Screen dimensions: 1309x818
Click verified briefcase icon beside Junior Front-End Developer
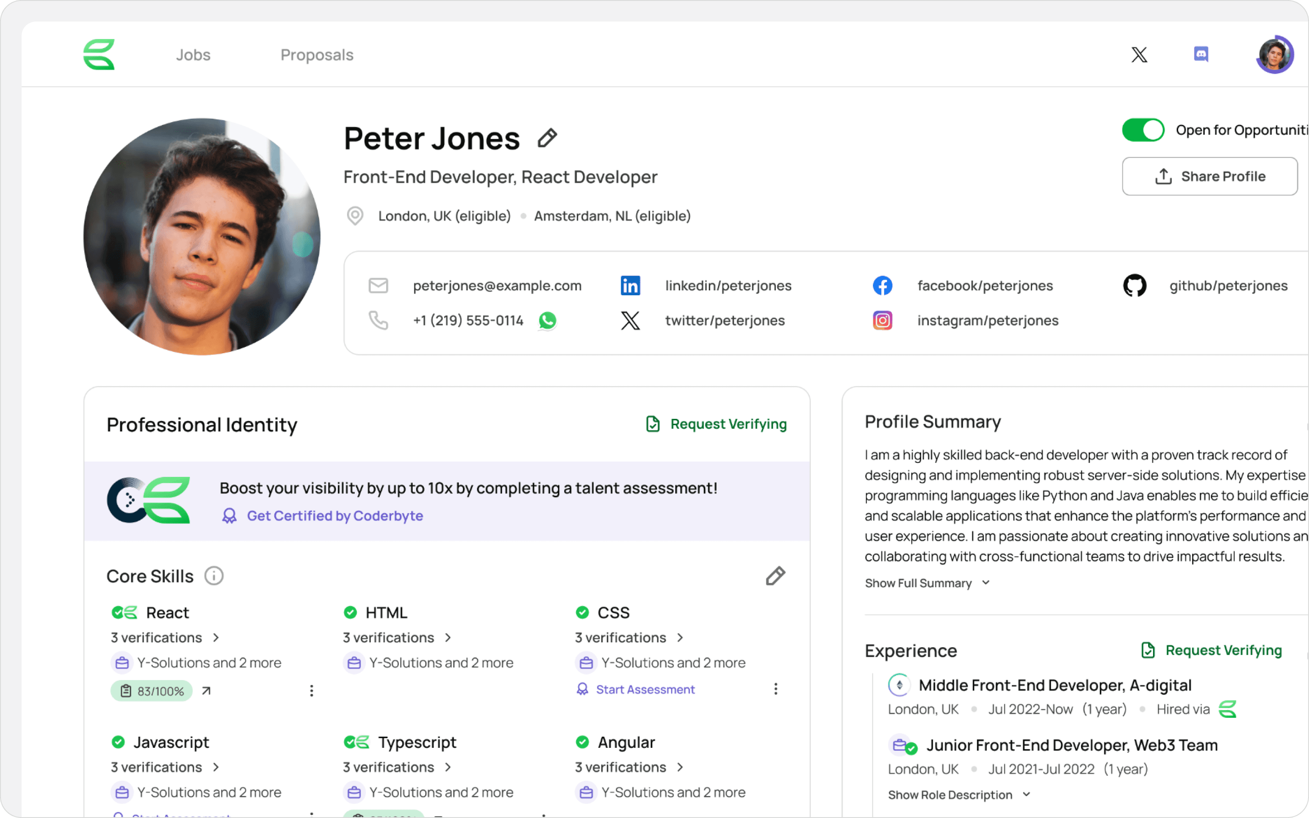(903, 745)
